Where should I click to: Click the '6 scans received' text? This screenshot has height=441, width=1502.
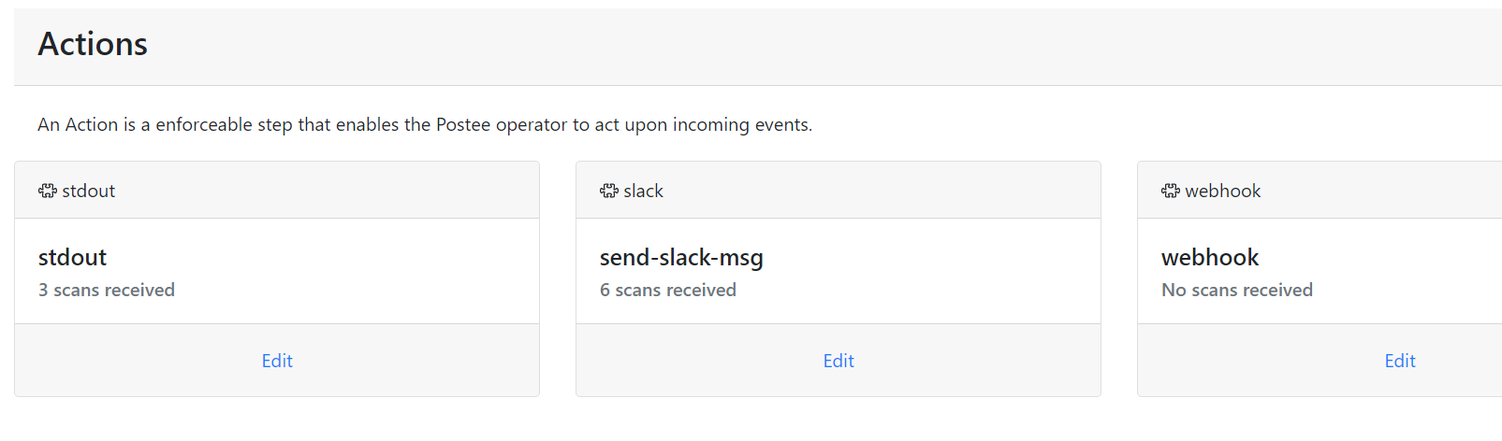tap(668, 290)
